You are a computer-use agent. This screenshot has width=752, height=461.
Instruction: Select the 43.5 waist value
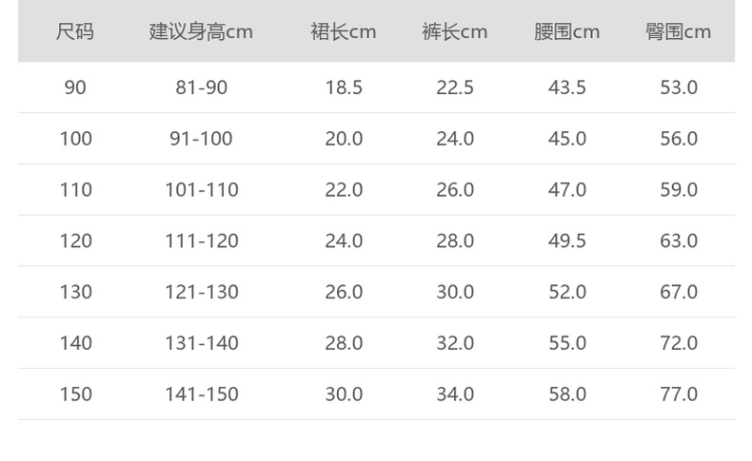(567, 87)
